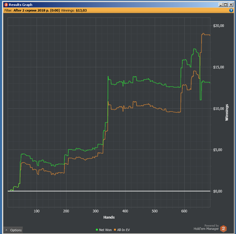The width and height of the screenshot is (236, 234).
Task: Click the '$0,00' axis label
Action: pyautogui.click(x=218, y=191)
